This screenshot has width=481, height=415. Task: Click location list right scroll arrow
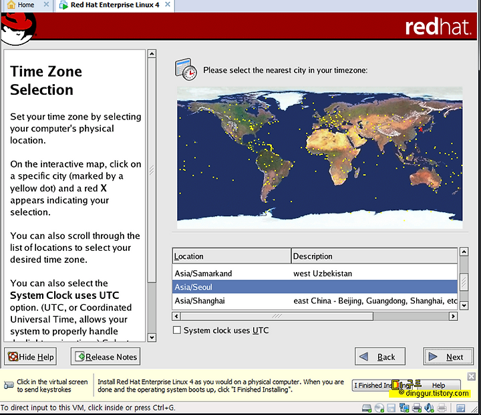454,316
